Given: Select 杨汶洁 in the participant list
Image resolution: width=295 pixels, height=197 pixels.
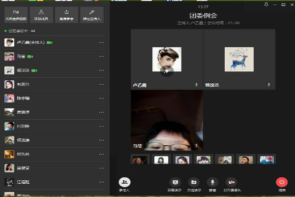Looking at the screenshot, I should tap(24, 70).
